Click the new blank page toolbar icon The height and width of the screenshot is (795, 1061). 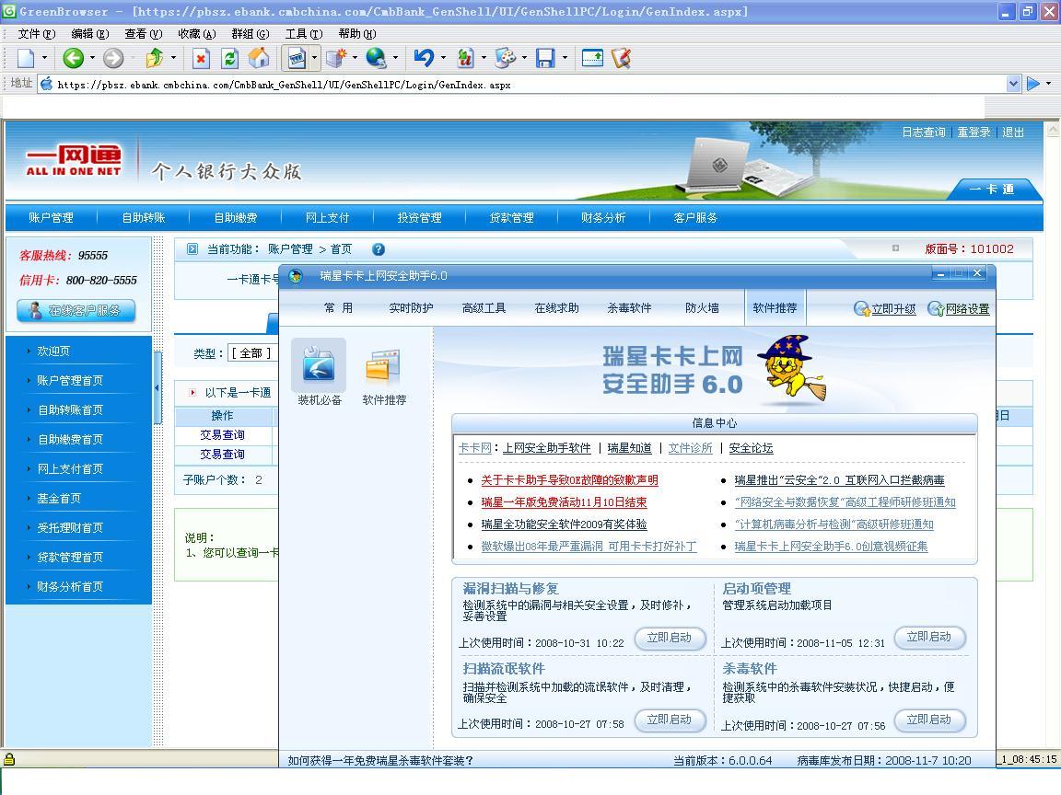click(x=26, y=58)
